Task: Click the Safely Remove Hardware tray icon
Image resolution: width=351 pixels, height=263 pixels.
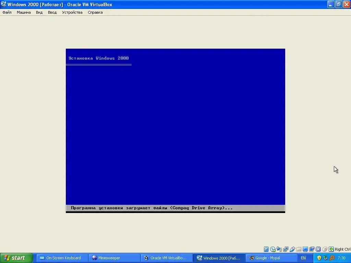Action: pos(326,258)
